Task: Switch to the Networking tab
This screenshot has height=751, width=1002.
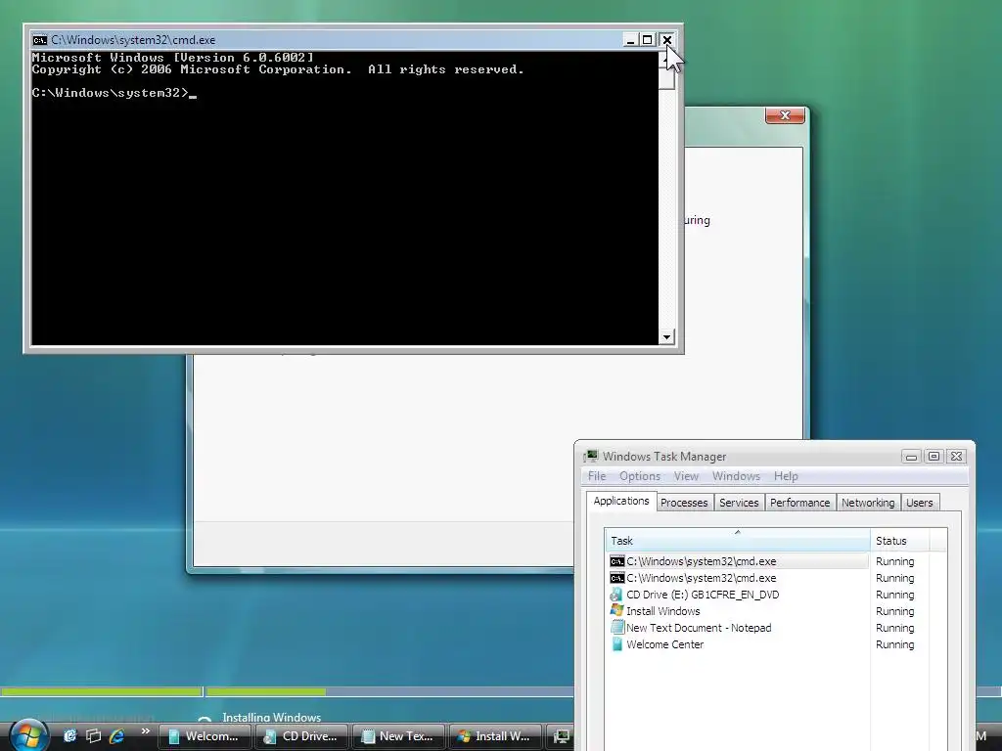Action: tap(868, 503)
